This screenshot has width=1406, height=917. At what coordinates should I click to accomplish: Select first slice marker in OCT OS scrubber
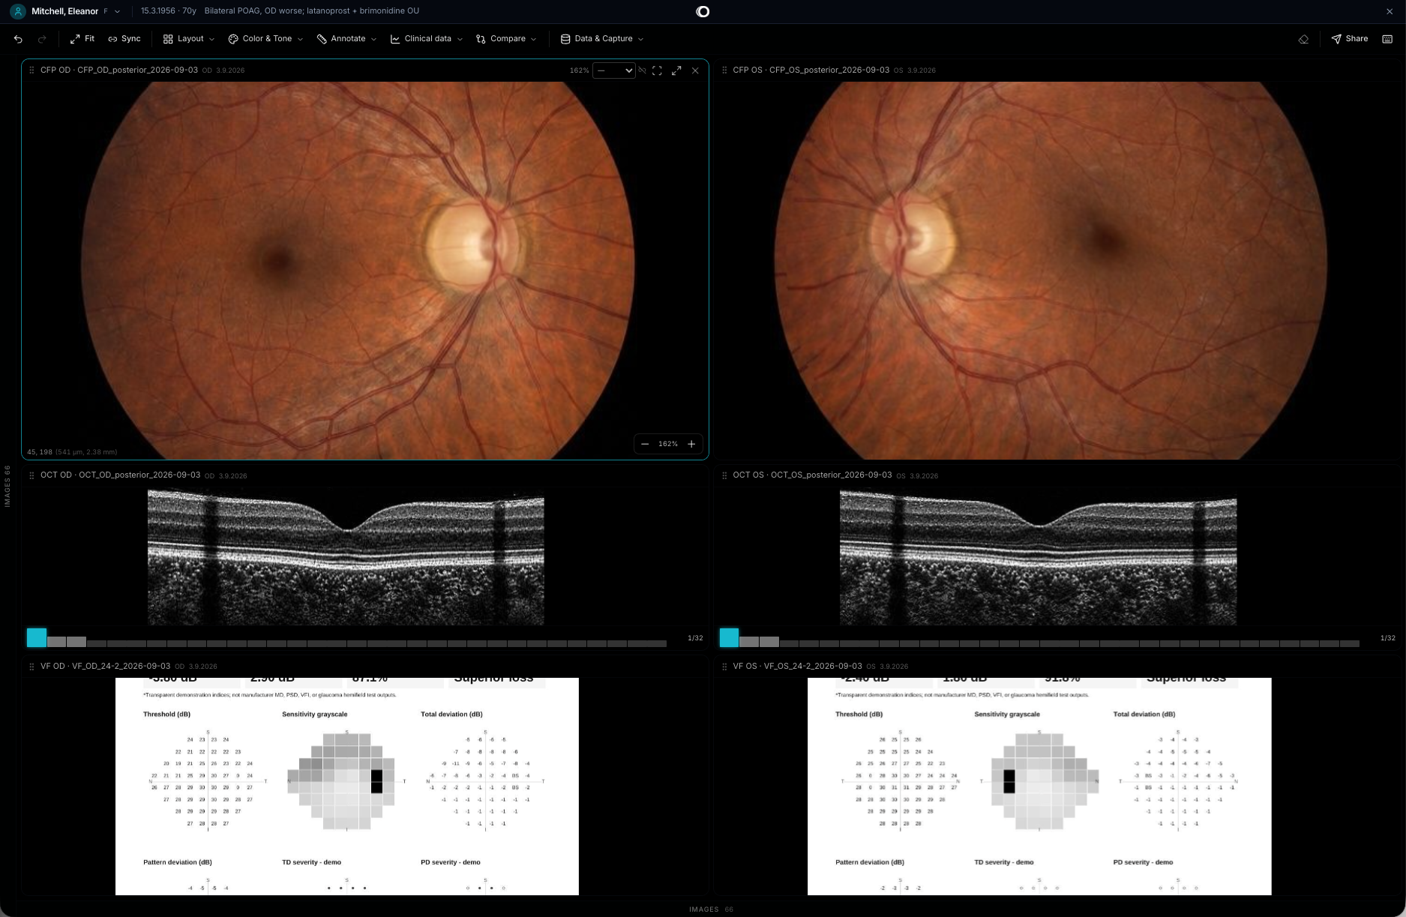tap(729, 638)
